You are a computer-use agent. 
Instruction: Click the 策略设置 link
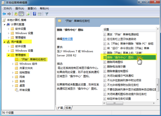tap(67, 39)
